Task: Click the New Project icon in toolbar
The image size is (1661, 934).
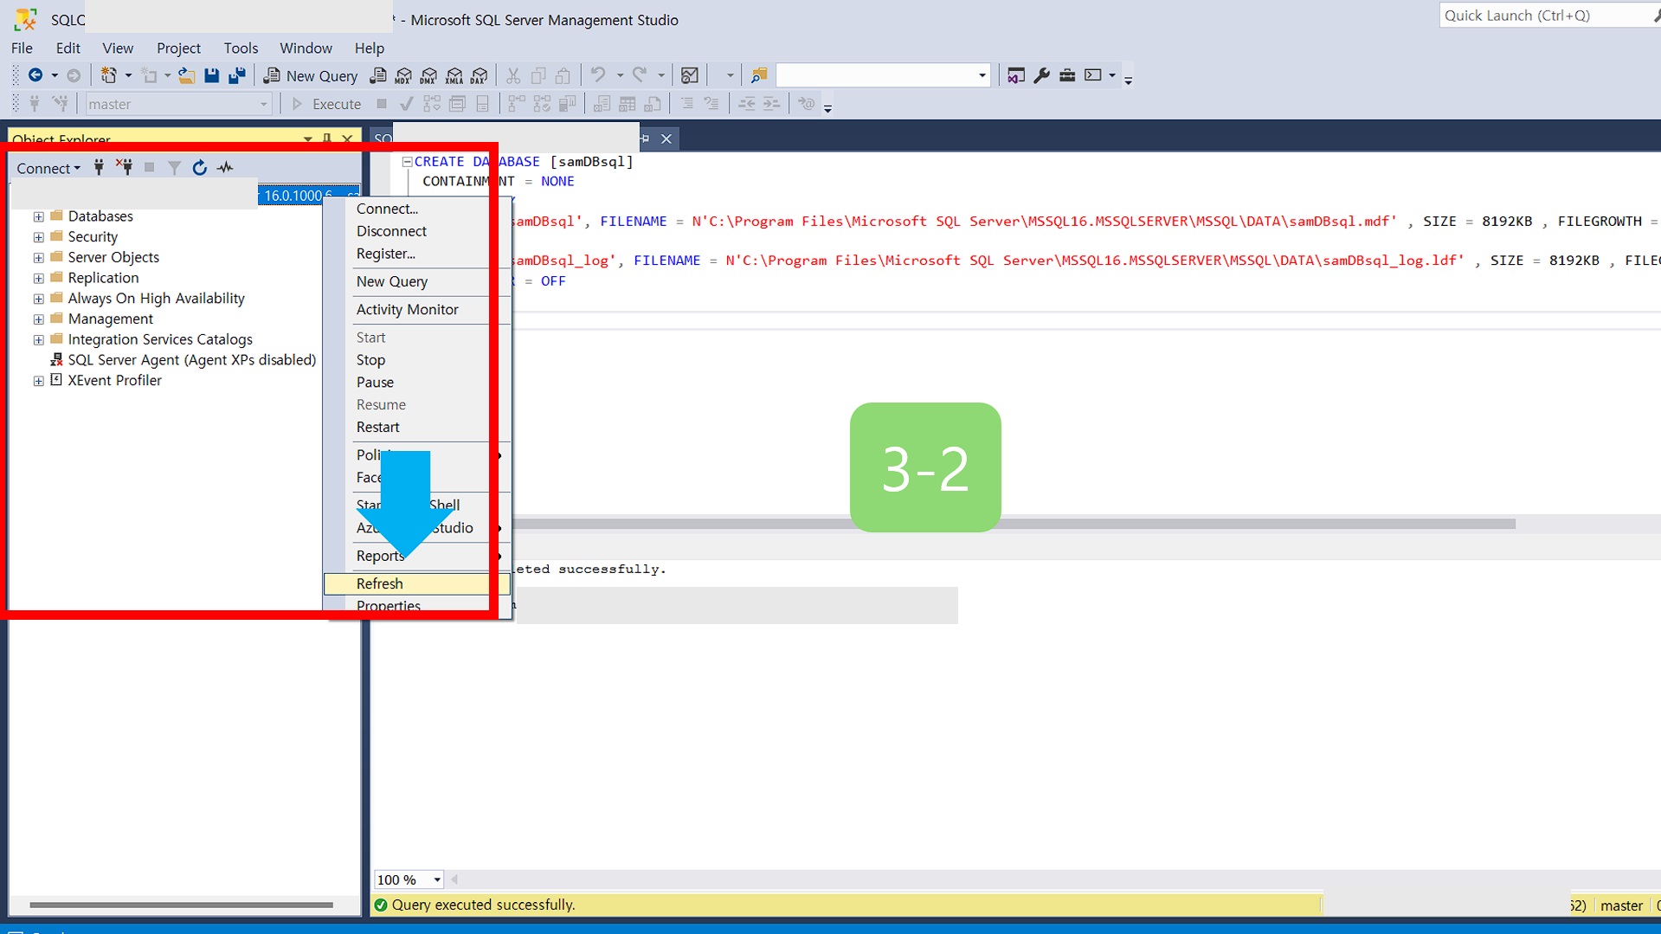Action: [x=108, y=75]
